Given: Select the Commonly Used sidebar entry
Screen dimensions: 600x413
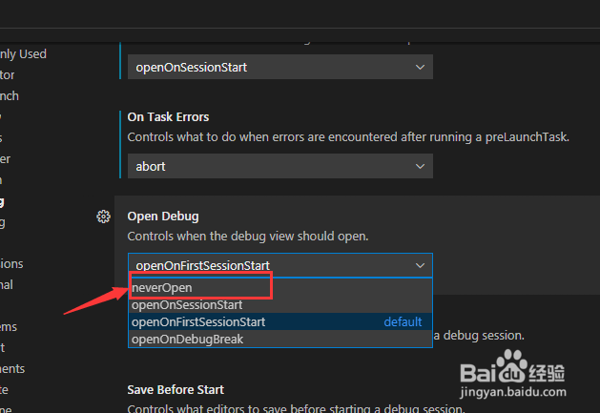Looking at the screenshot, I should 23,54.
